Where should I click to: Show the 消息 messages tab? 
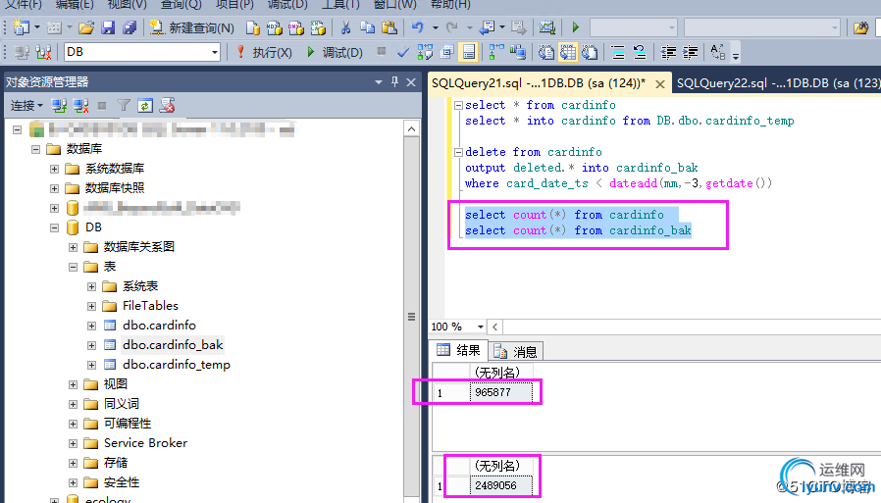point(515,351)
